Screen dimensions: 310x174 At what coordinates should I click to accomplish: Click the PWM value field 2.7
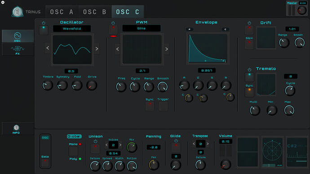point(142,71)
